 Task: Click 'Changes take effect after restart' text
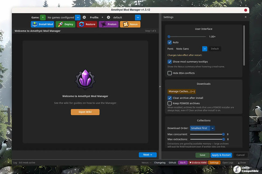coord(185,55)
